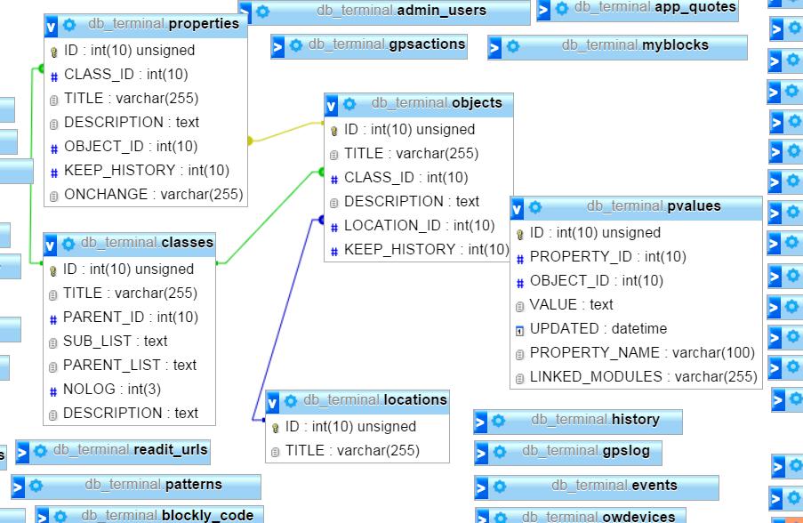The image size is (803, 523).
Task: Click "DESCRIPTION : text" in properties table
Action: pyautogui.click(x=132, y=123)
